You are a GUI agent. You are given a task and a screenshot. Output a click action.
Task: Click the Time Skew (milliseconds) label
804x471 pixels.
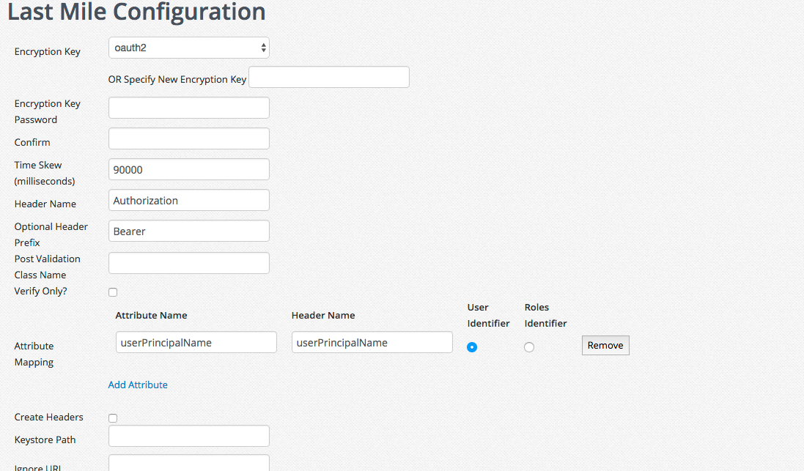(45, 173)
